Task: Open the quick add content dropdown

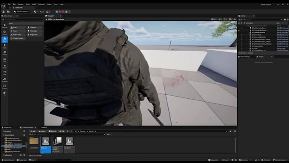Action: (35, 11)
